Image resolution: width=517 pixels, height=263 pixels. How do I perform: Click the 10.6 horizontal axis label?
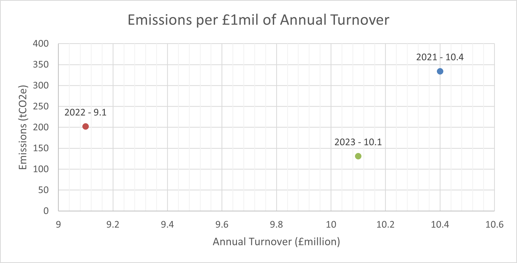pyautogui.click(x=494, y=225)
